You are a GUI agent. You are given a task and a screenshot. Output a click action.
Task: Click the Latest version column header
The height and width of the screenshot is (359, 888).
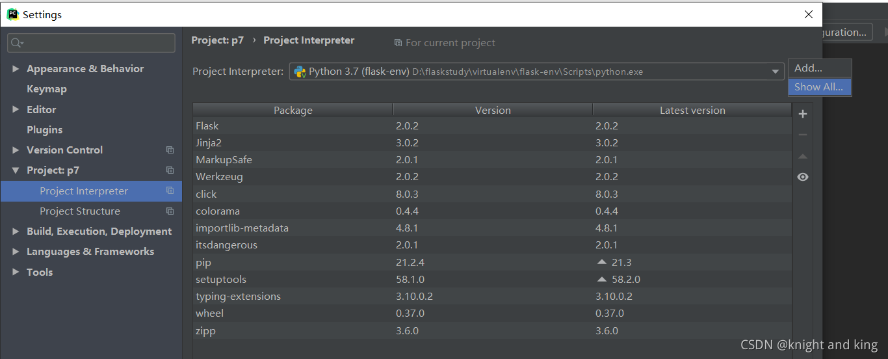tap(692, 110)
